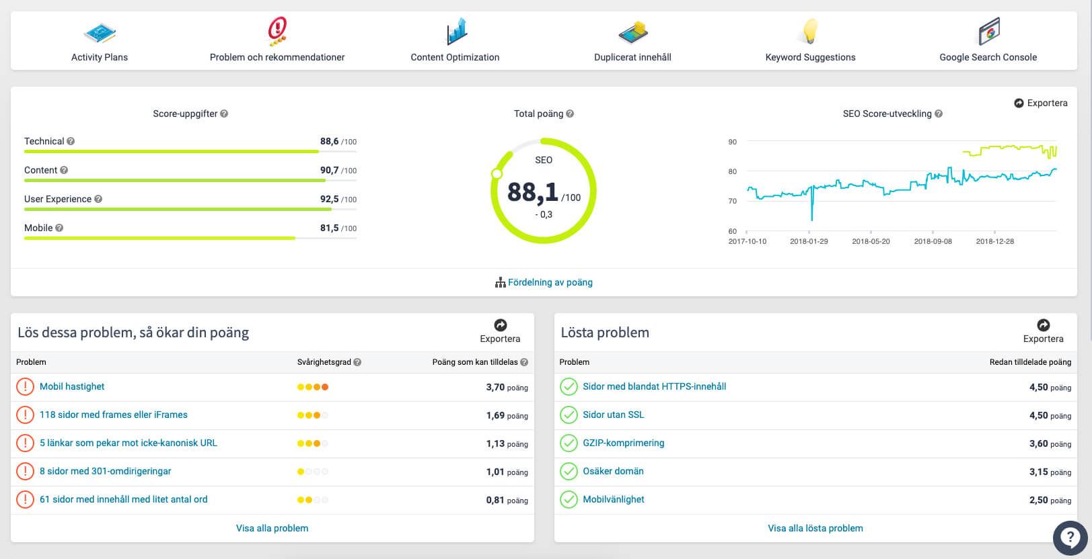Export the unresolved problems list
Image resolution: width=1092 pixels, height=559 pixels.
(x=500, y=331)
